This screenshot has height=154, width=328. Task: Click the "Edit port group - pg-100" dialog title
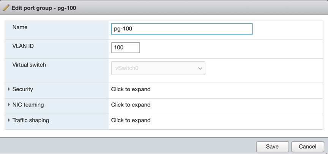coord(44,8)
